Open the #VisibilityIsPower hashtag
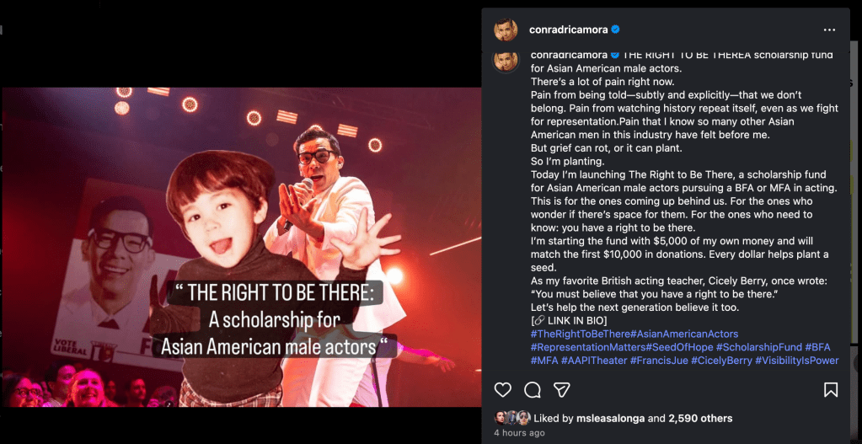862x444 pixels. pyautogui.click(x=796, y=361)
